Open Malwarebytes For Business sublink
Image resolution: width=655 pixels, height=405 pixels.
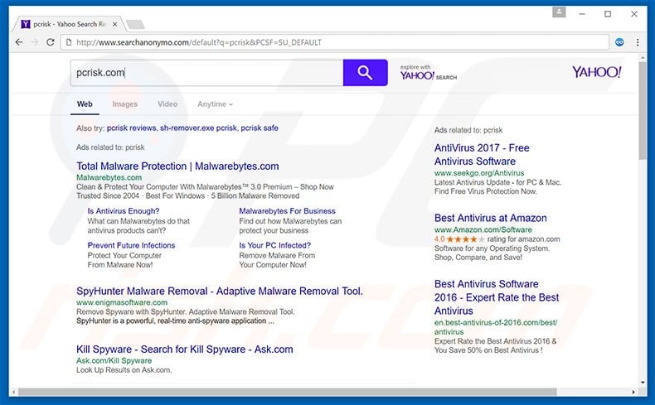[x=287, y=211]
